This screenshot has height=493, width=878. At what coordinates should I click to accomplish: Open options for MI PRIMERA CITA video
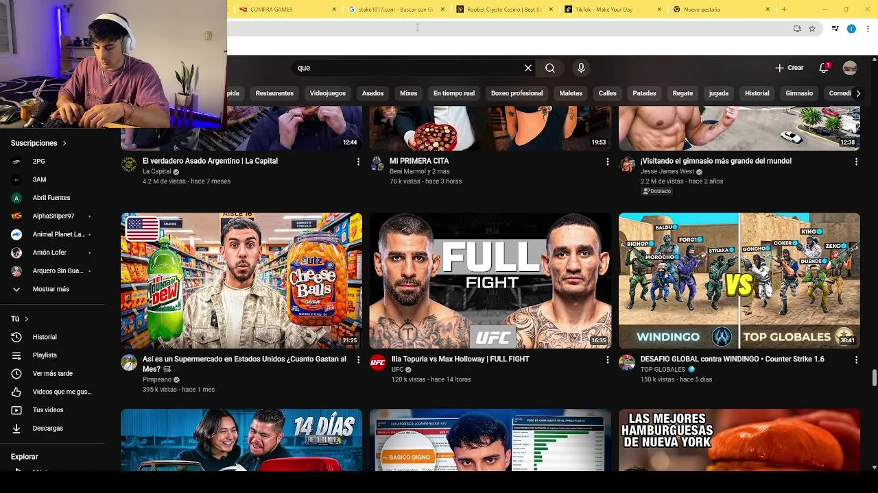[x=607, y=162]
